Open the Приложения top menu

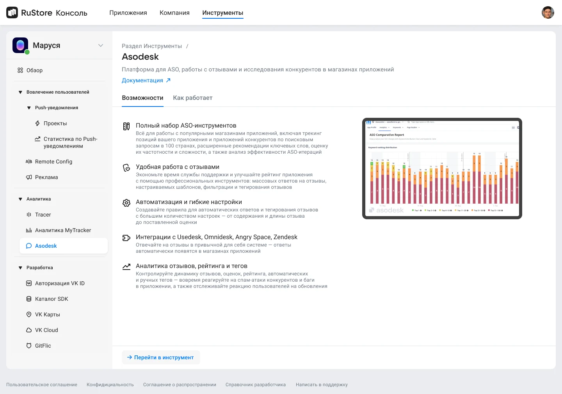click(x=128, y=13)
